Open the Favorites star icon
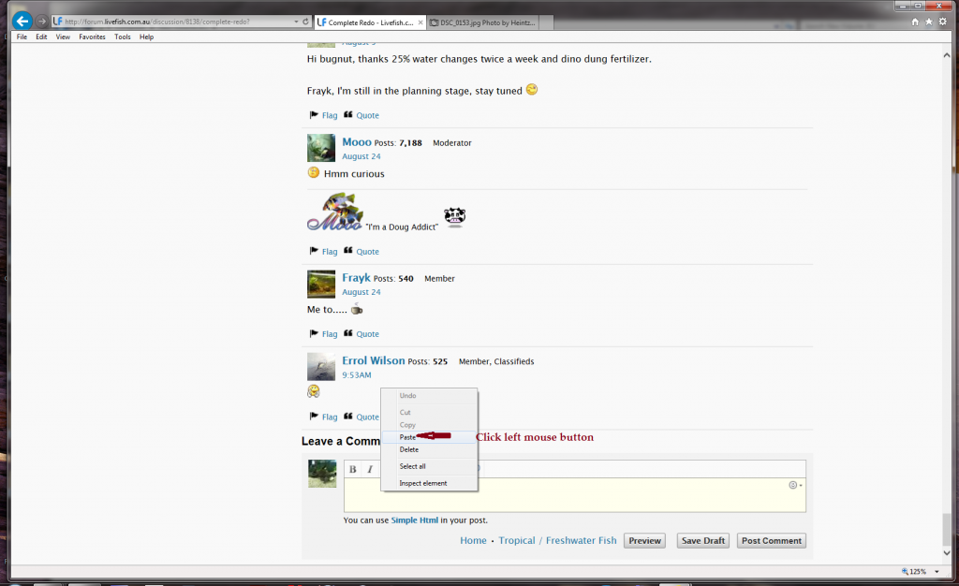Screen dimensions: 959x586 928,21
